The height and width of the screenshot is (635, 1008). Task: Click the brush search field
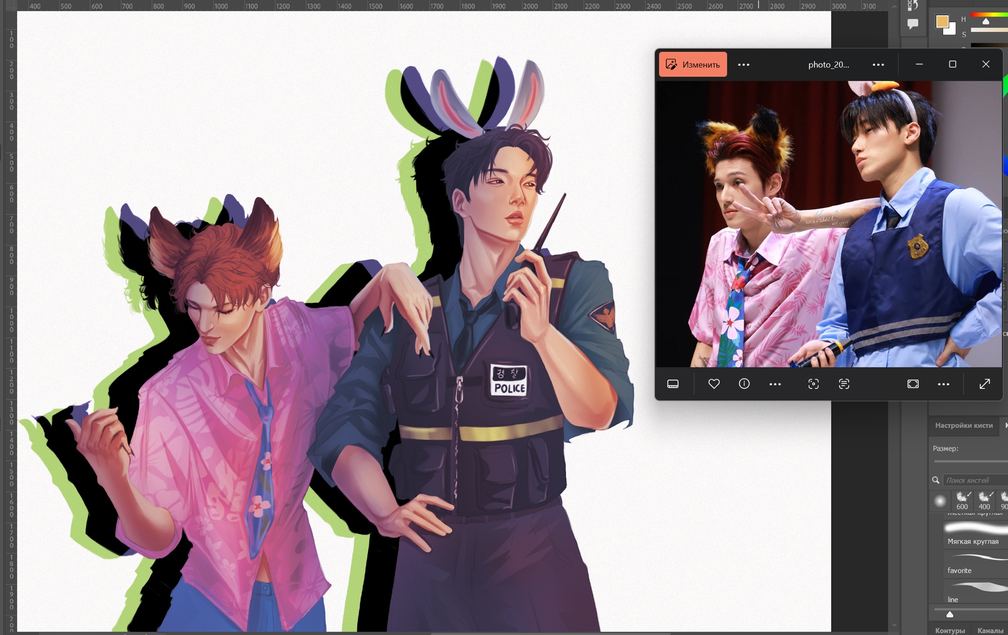coord(974,480)
